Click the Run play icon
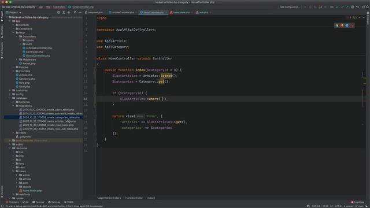 pyautogui.click(x=305, y=7)
